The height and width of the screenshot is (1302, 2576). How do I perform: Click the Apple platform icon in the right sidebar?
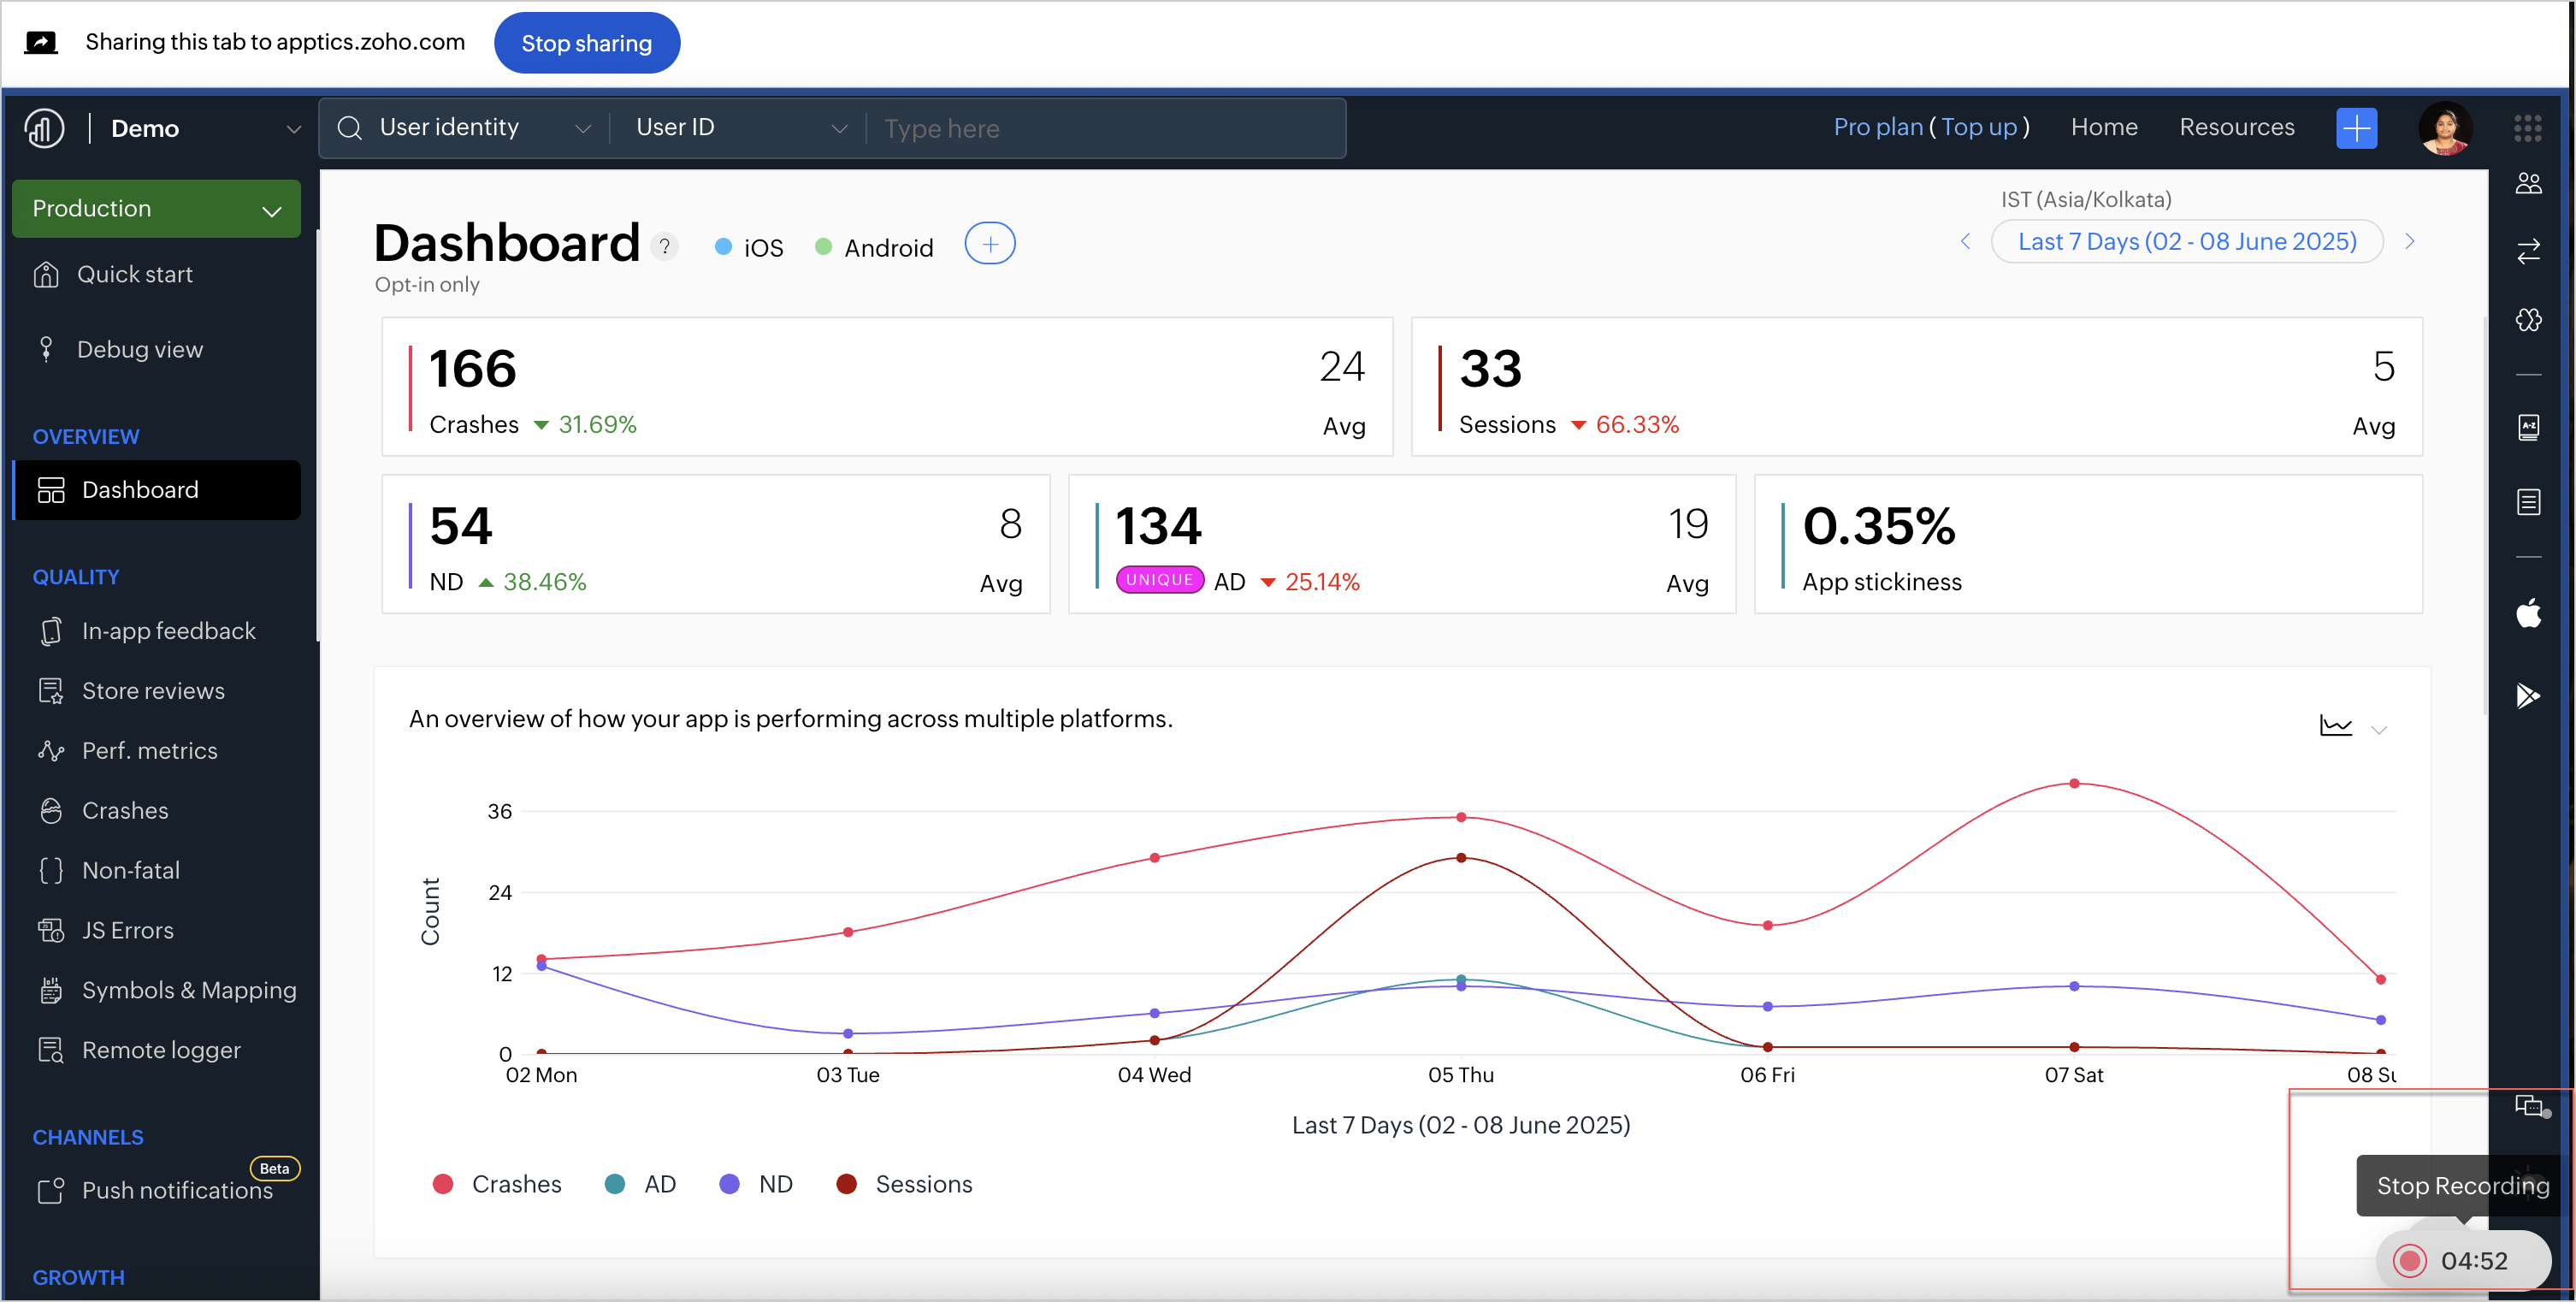click(x=2528, y=613)
